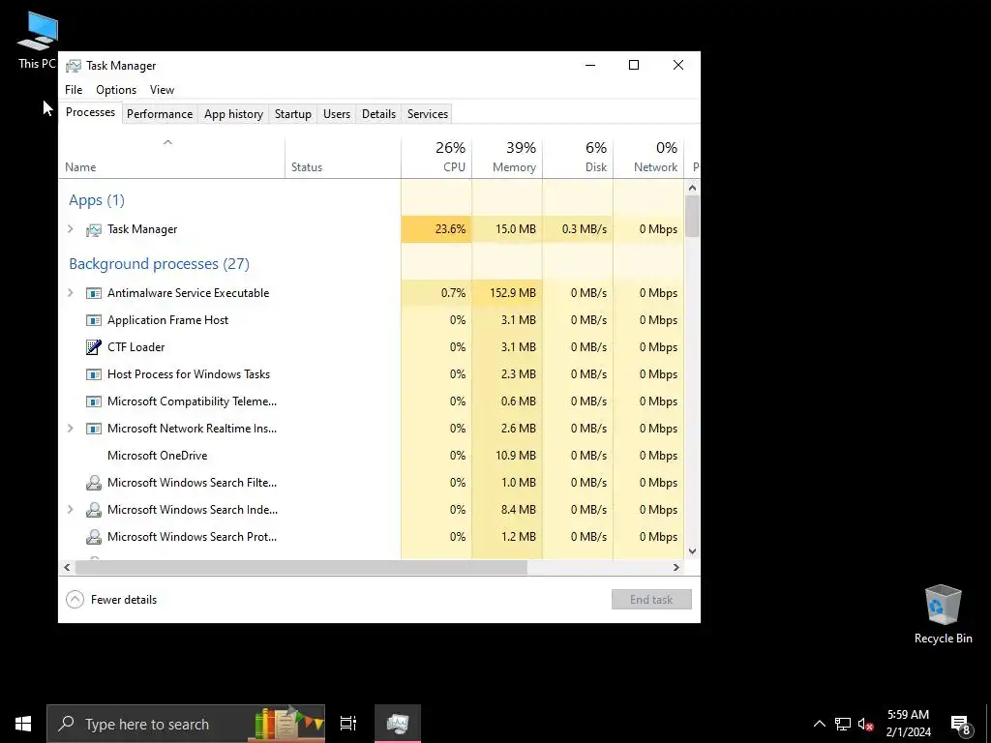This screenshot has width=991, height=743.
Task: Switch to the App history tab
Action: point(233,114)
